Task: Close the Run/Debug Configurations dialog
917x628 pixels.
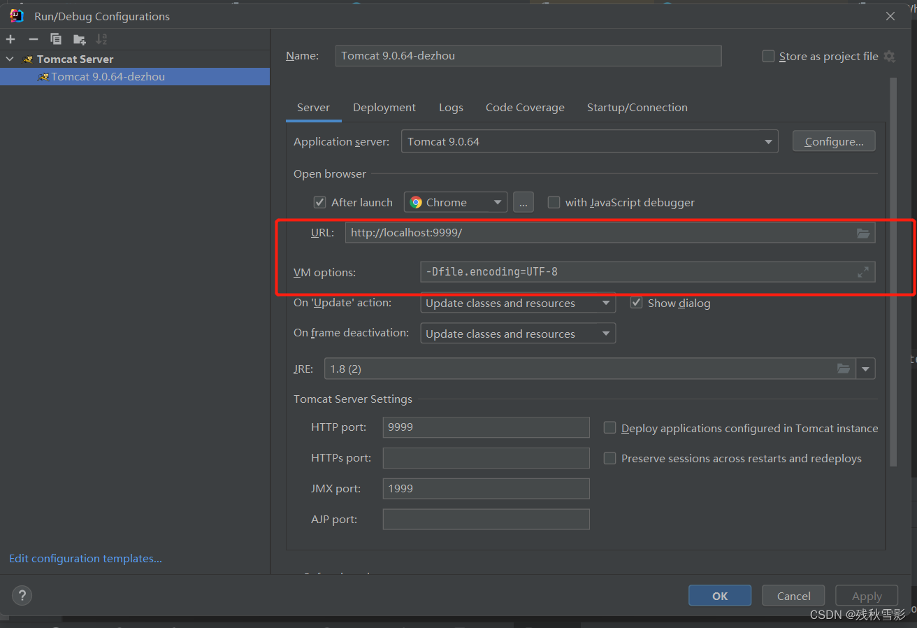Action: point(890,16)
